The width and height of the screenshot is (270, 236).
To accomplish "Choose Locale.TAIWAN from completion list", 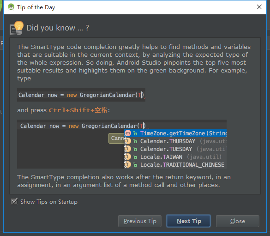I will [175, 157].
